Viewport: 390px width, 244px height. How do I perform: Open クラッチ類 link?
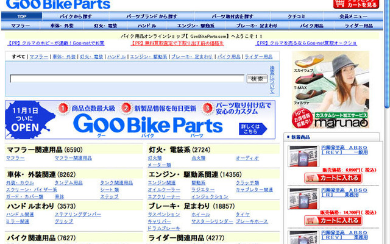[x=247, y=183]
